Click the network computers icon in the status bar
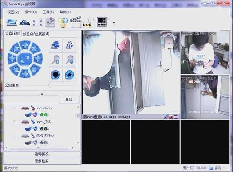 [x=218, y=168]
